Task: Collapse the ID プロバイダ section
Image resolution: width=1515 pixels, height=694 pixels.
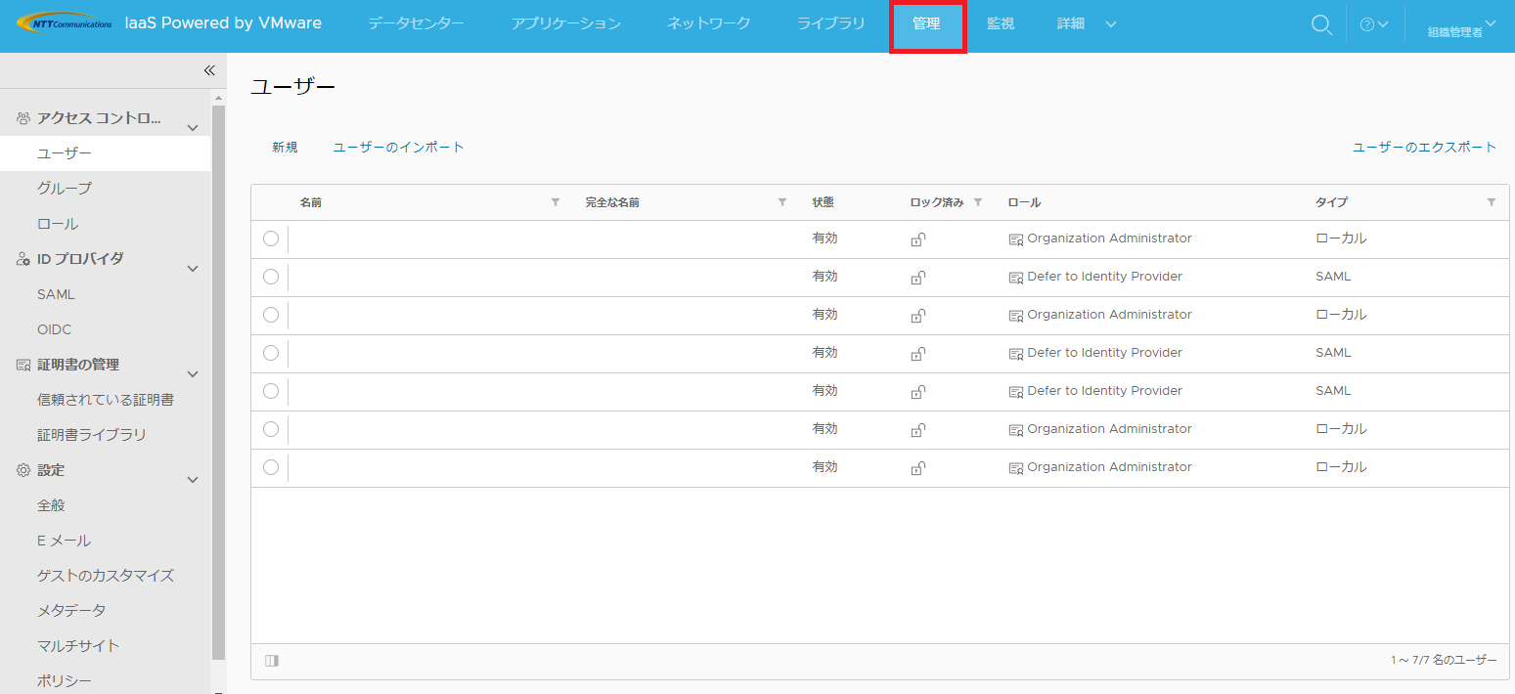Action: (x=193, y=268)
